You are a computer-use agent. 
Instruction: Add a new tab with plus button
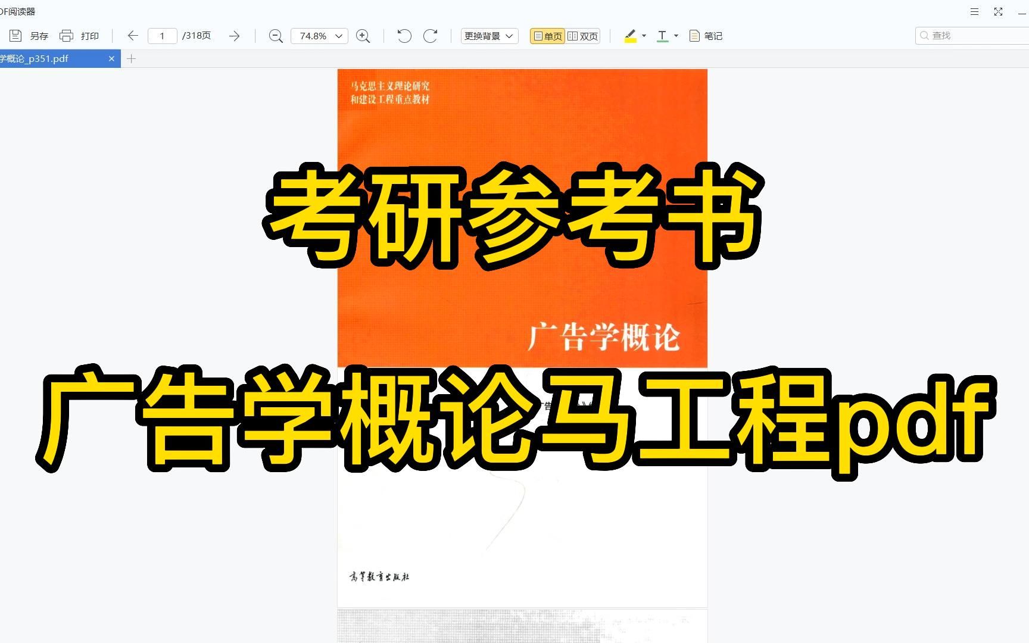click(132, 58)
